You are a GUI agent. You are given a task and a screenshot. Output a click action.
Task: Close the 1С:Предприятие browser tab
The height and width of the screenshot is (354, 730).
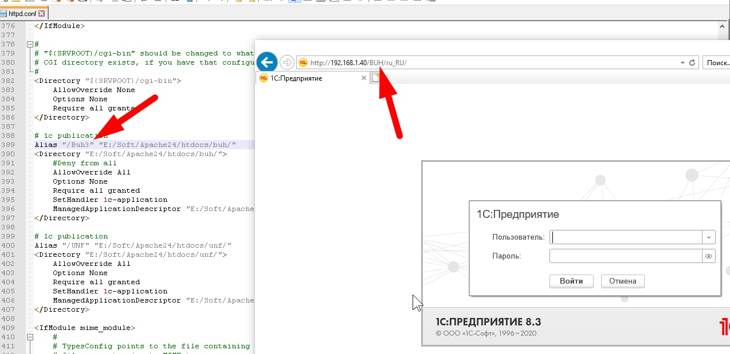[x=363, y=78]
